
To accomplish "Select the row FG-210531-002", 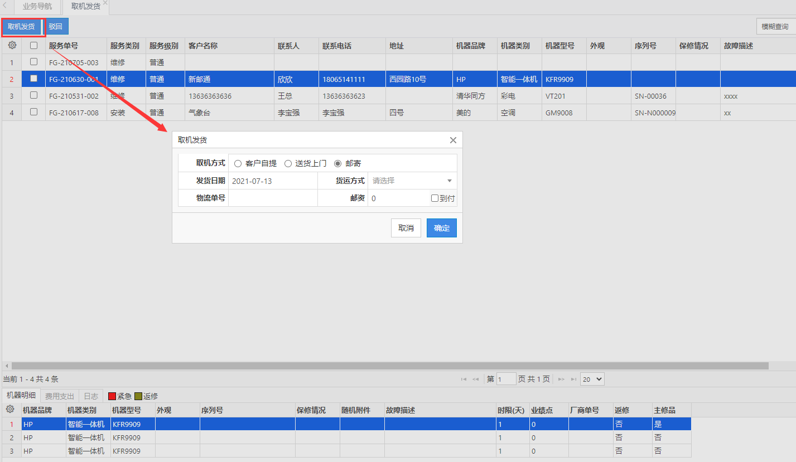I will (x=399, y=96).
